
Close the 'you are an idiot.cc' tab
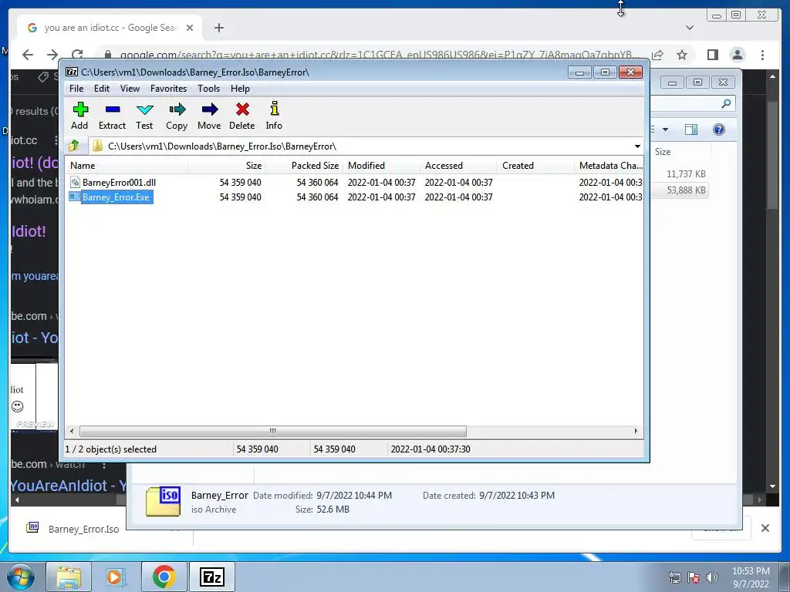[x=190, y=28]
